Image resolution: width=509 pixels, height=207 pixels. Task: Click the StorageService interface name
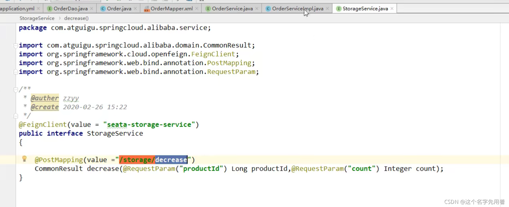[115, 134]
